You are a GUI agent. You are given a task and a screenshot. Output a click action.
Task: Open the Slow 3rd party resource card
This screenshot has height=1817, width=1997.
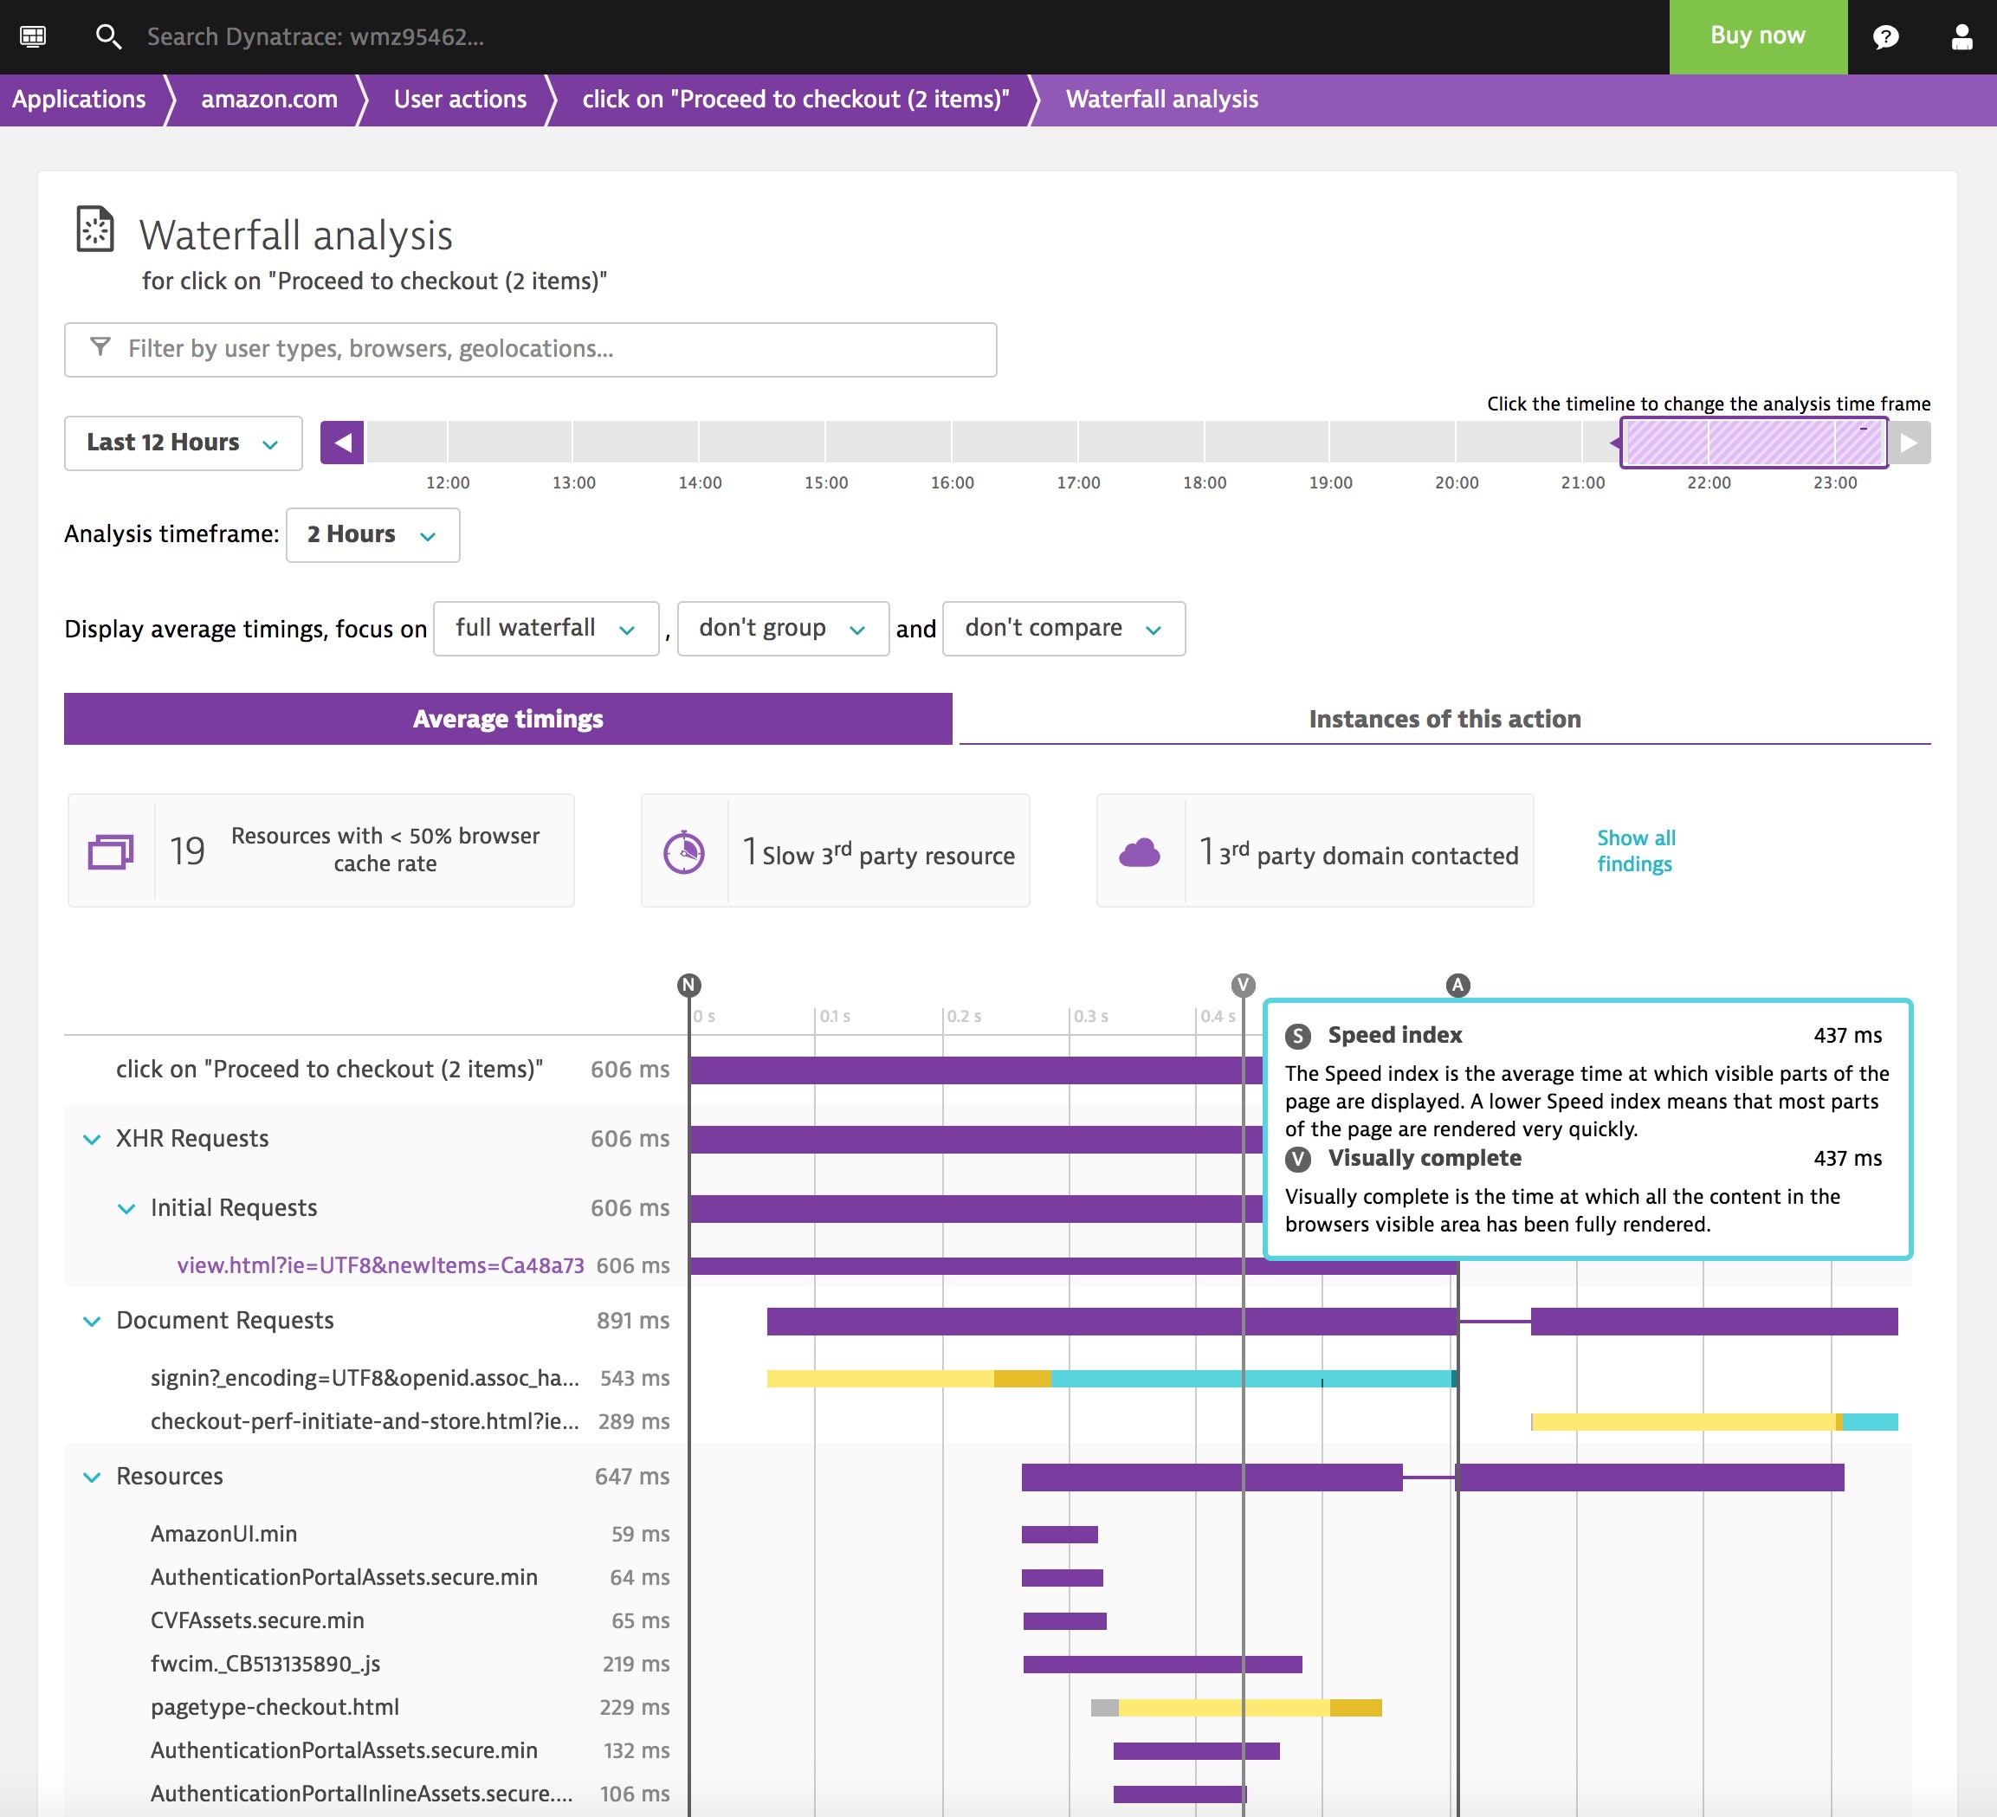835,850
